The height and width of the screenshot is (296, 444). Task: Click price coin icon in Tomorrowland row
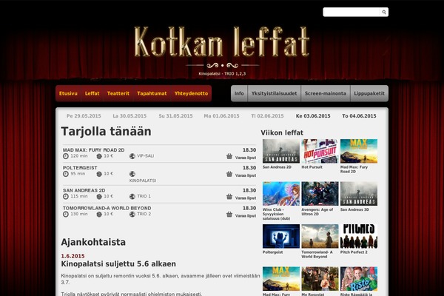pos(99,215)
